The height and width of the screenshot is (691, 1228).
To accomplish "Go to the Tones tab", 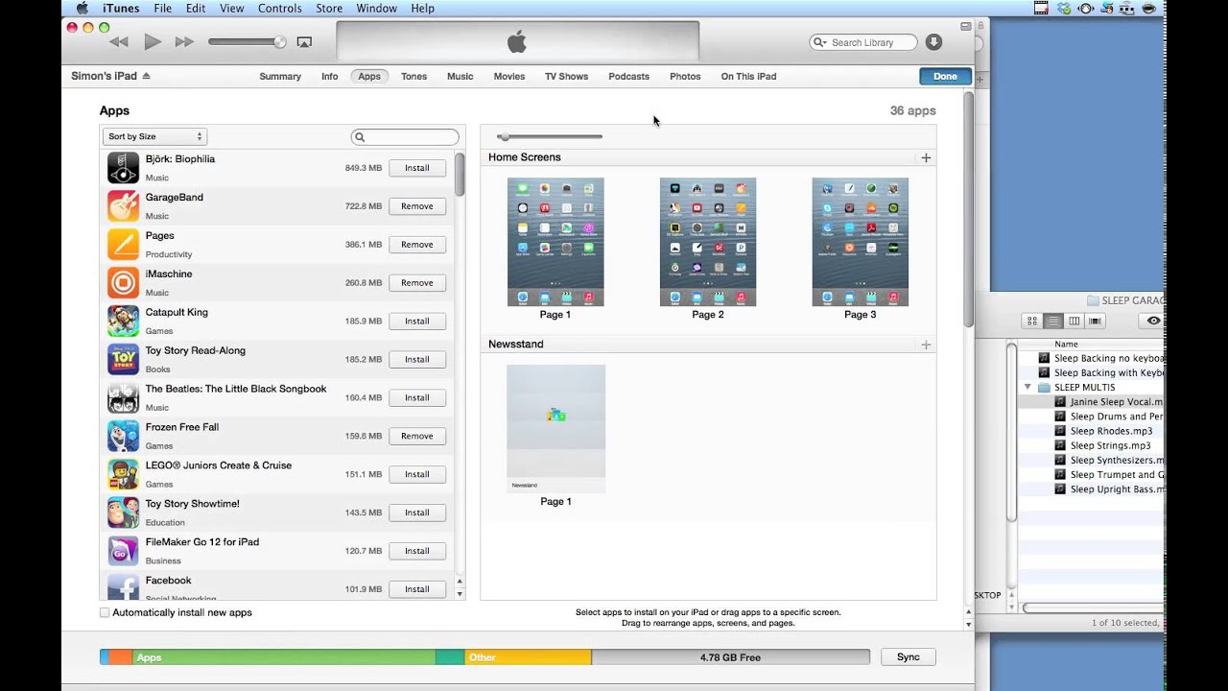I will coord(413,76).
